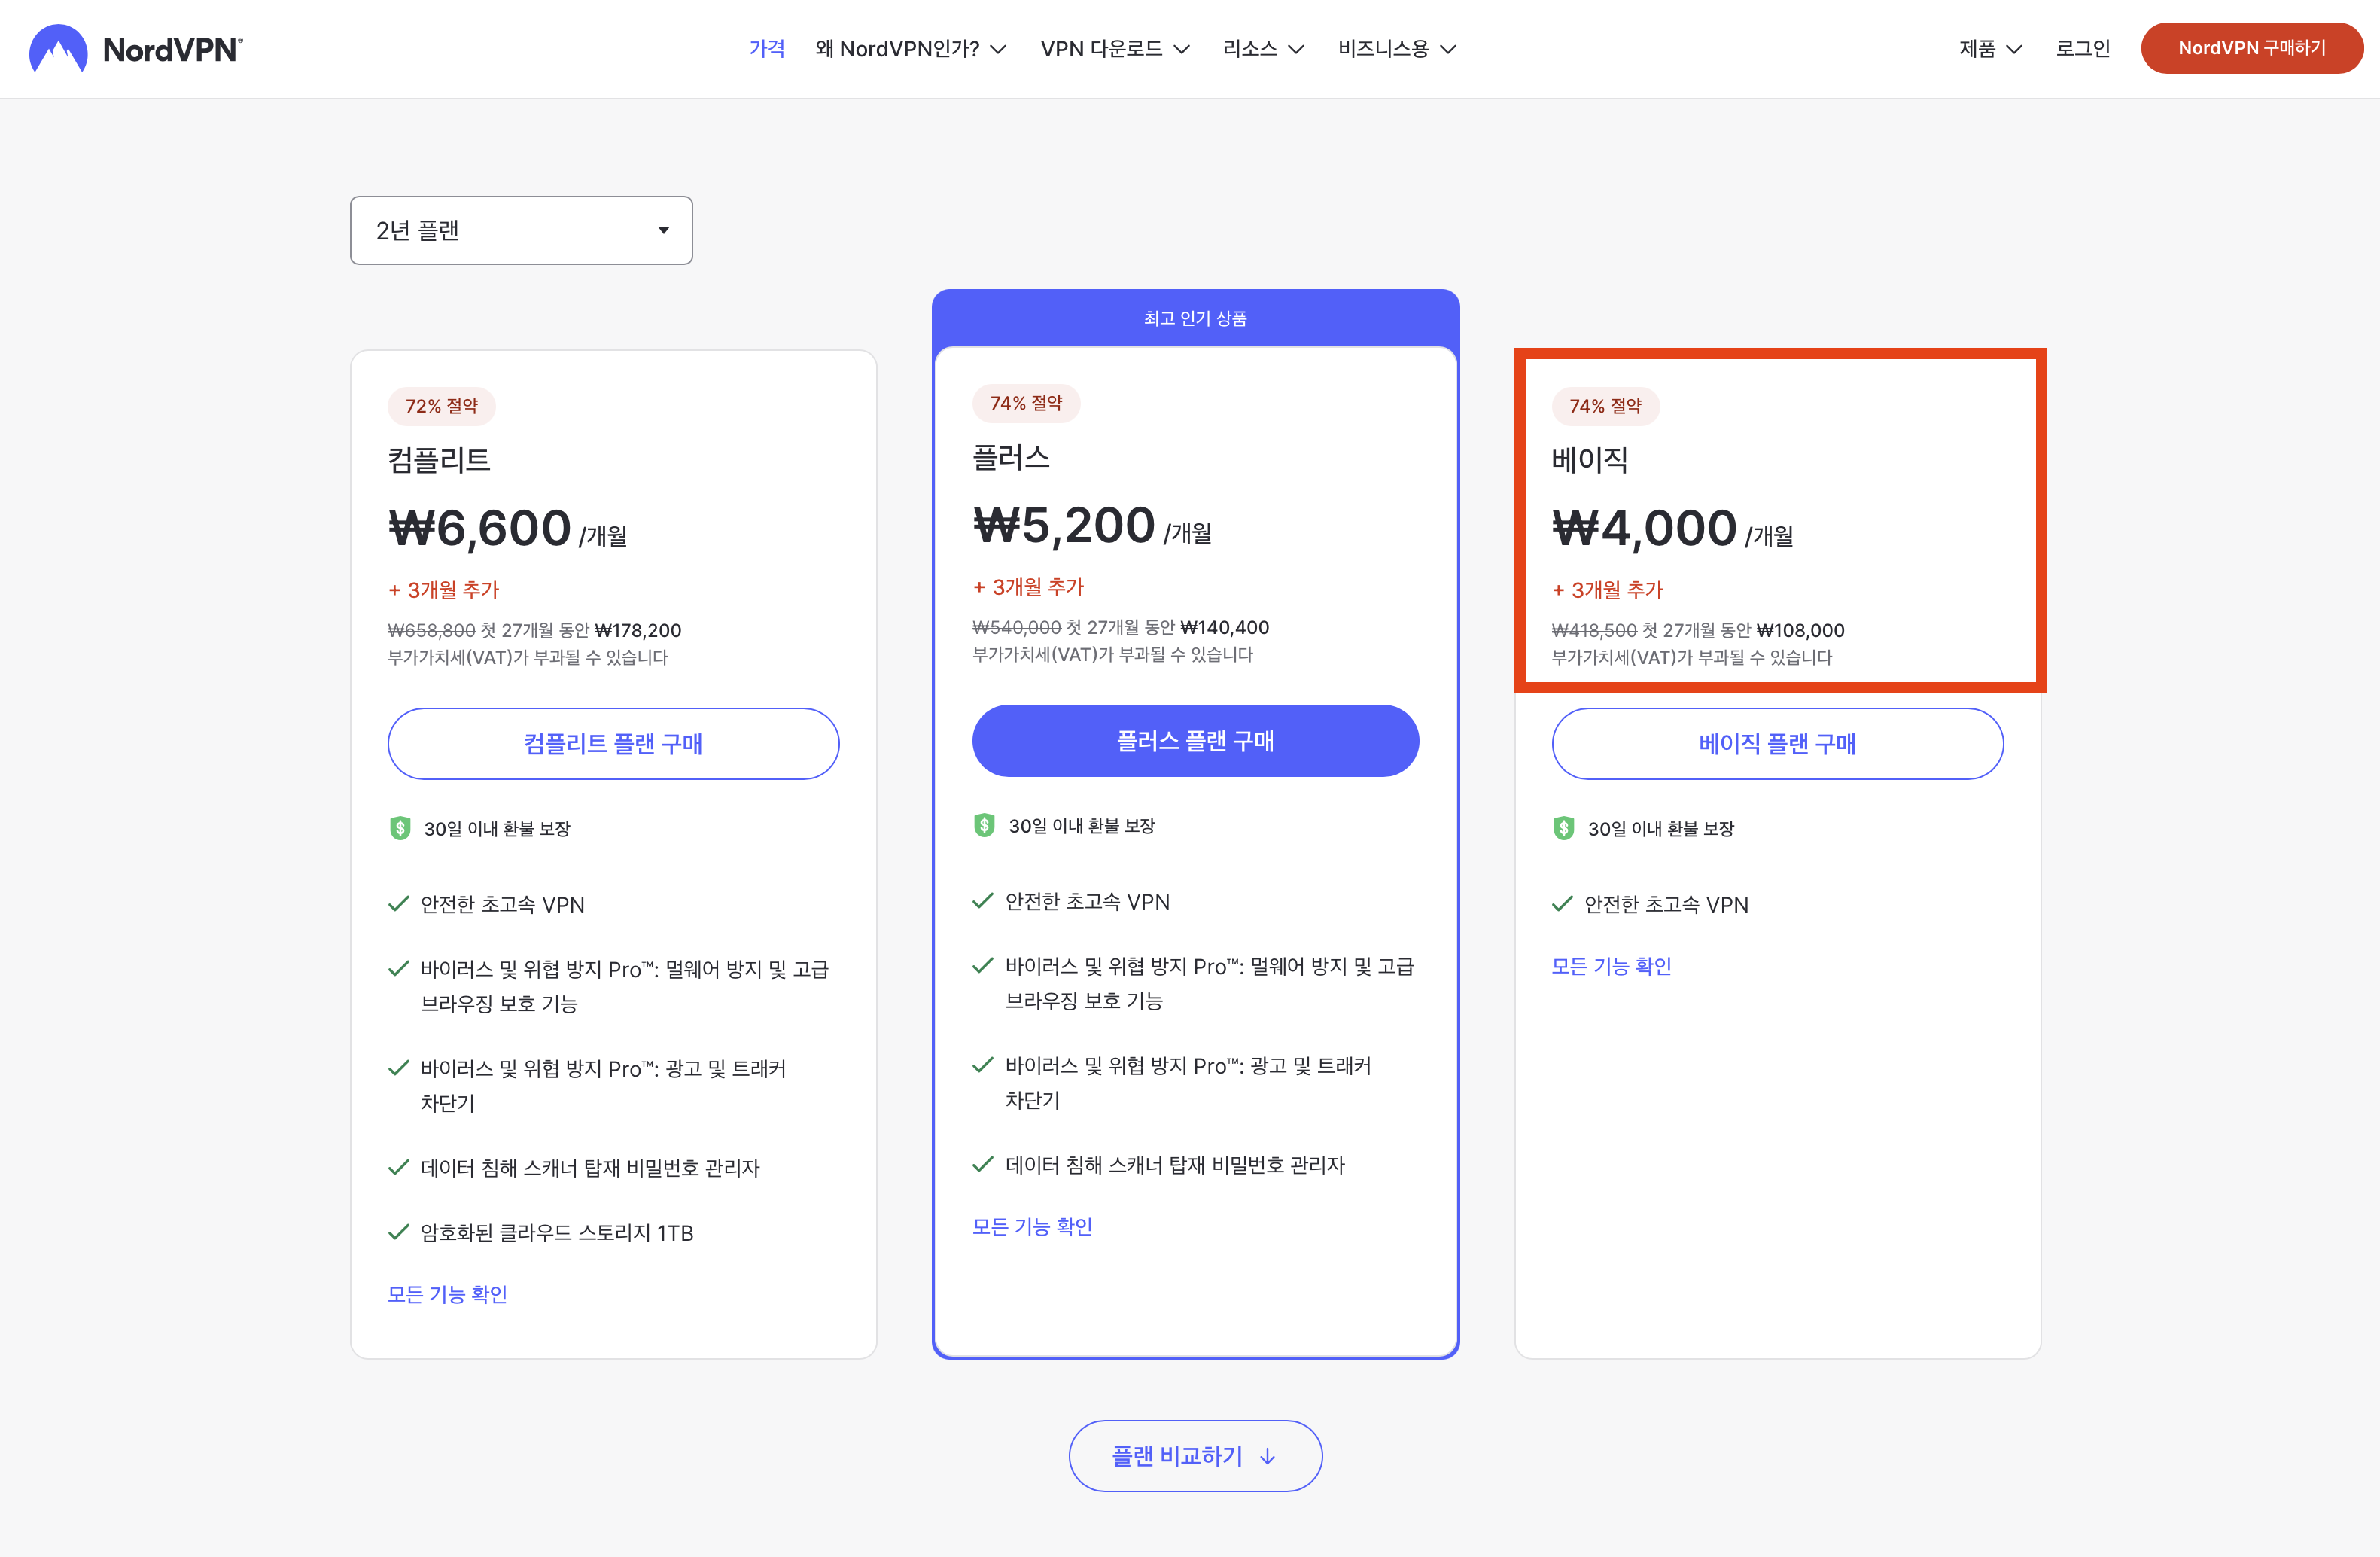The height and width of the screenshot is (1557, 2380).
Task: Click green refund shield in 플러스 card
Action: point(984,825)
